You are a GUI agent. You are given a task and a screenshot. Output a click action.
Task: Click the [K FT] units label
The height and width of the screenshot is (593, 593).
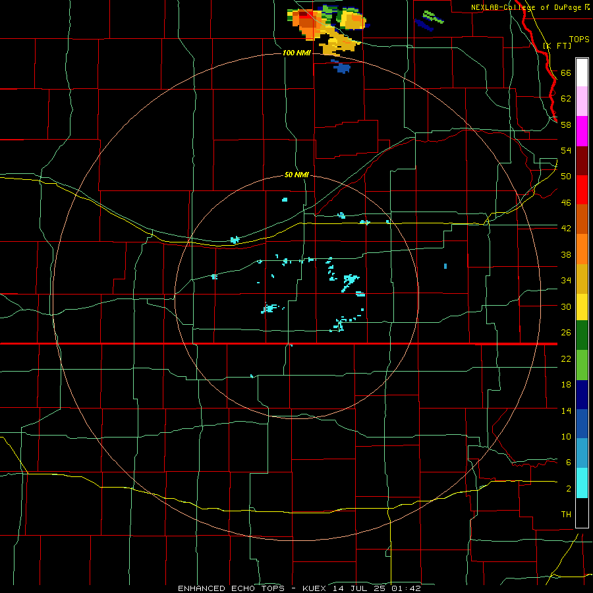coord(557,45)
